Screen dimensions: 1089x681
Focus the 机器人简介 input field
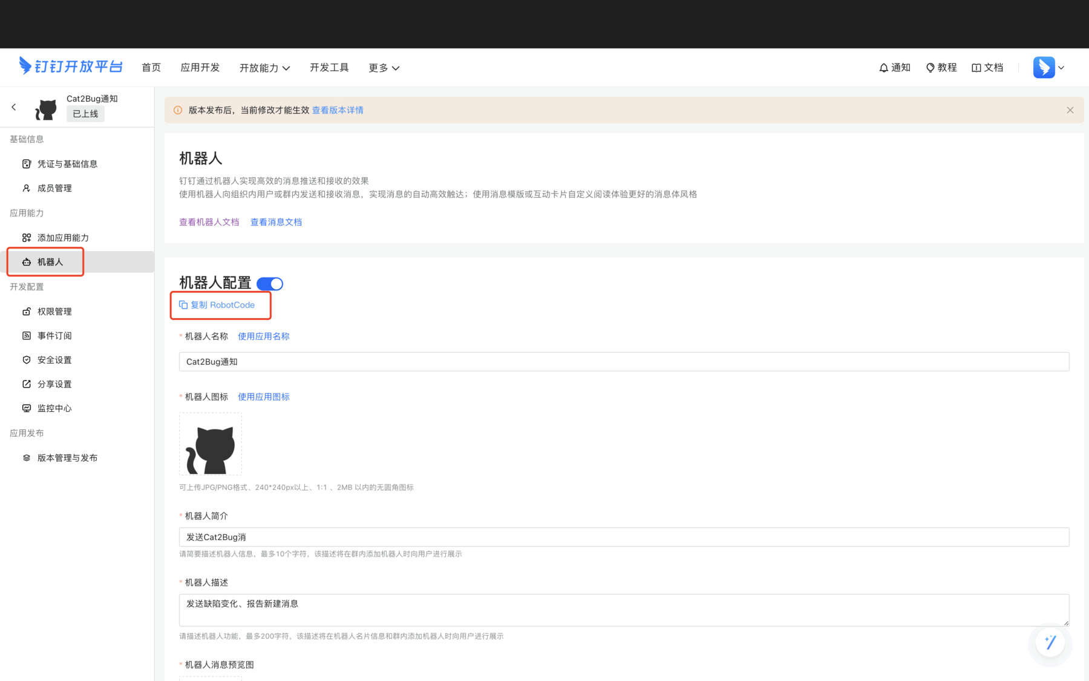pyautogui.click(x=624, y=537)
